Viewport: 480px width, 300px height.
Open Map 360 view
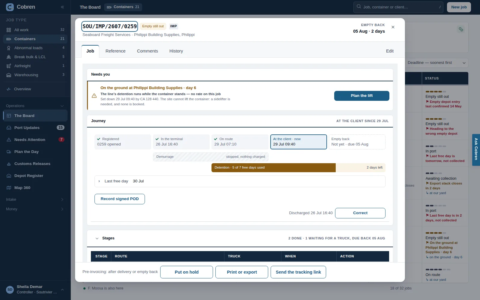[x=35, y=187]
